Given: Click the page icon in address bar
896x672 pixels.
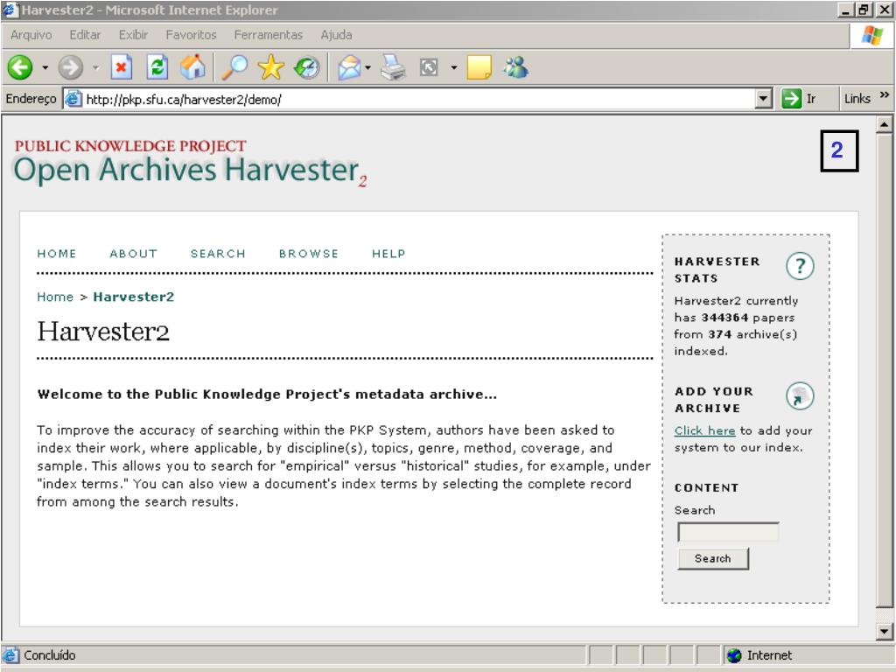Looking at the screenshot, I should (x=73, y=100).
